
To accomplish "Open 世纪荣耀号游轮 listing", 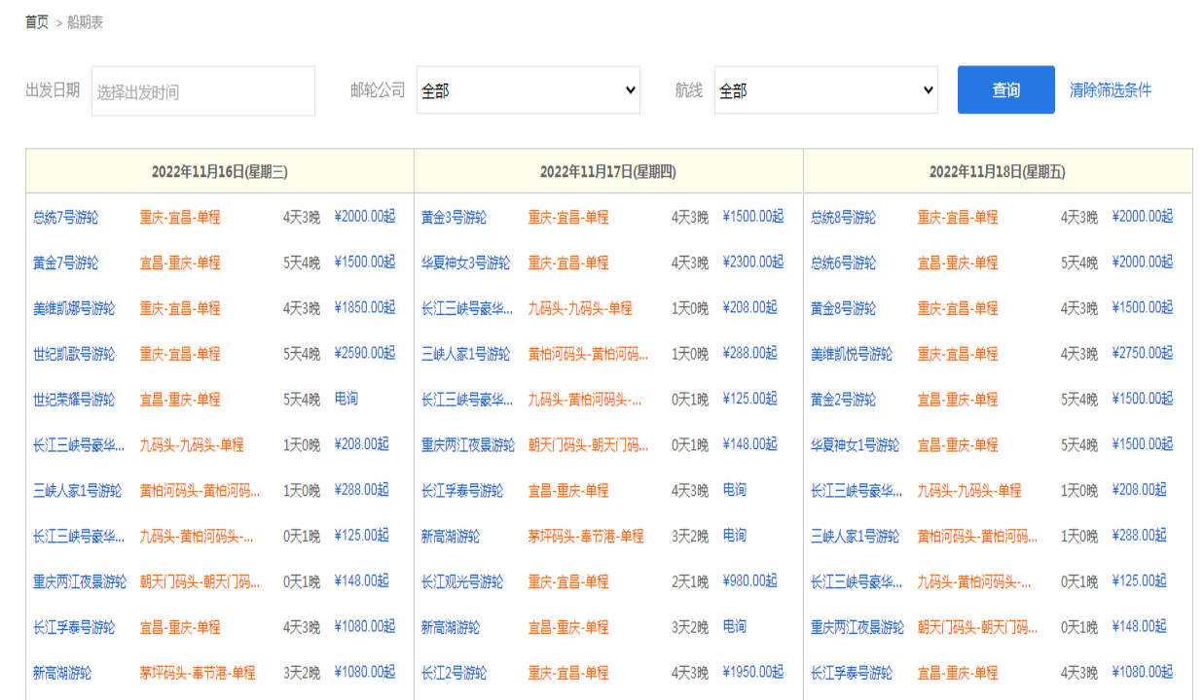I will point(73,400).
